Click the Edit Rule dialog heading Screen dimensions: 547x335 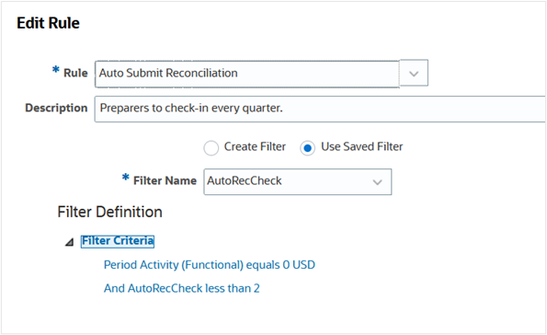tap(48, 23)
